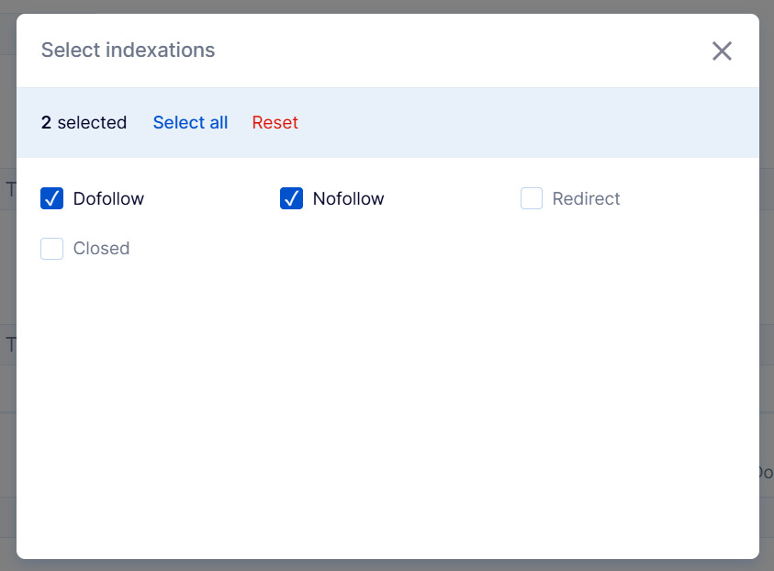Tick the Closed checkbox

click(52, 249)
